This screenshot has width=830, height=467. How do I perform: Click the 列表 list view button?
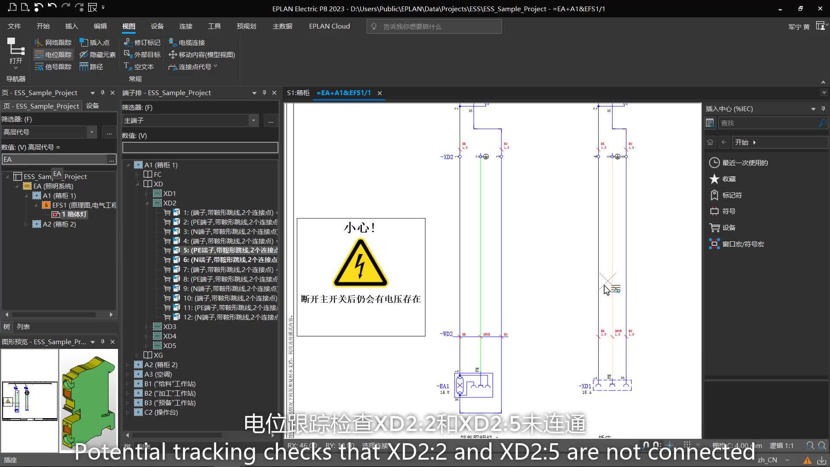pos(23,327)
